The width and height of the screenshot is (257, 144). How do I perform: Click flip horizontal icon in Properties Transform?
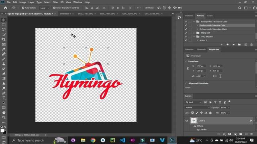[215, 76]
